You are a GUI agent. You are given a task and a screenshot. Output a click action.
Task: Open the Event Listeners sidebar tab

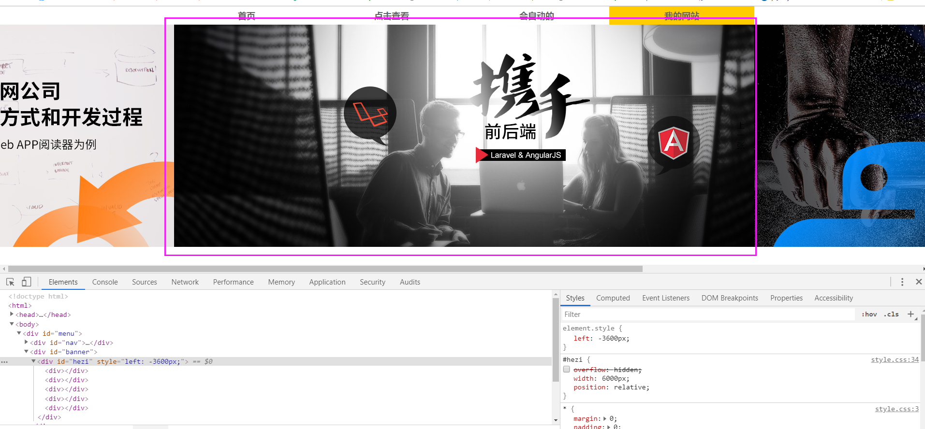pos(666,298)
